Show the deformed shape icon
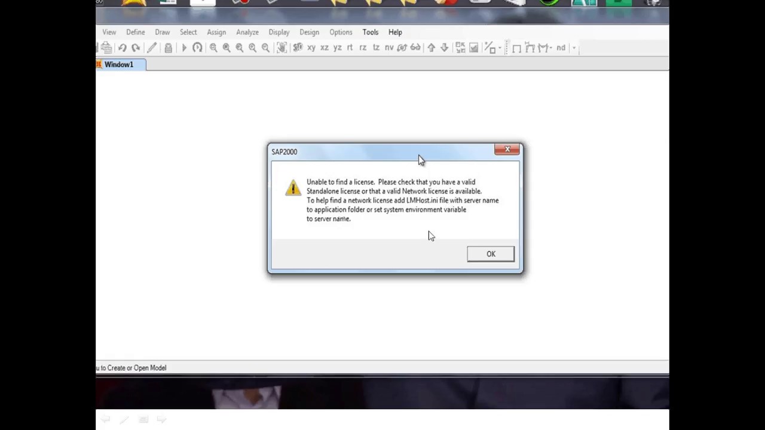Image resolution: width=765 pixels, height=430 pixels. tap(530, 48)
